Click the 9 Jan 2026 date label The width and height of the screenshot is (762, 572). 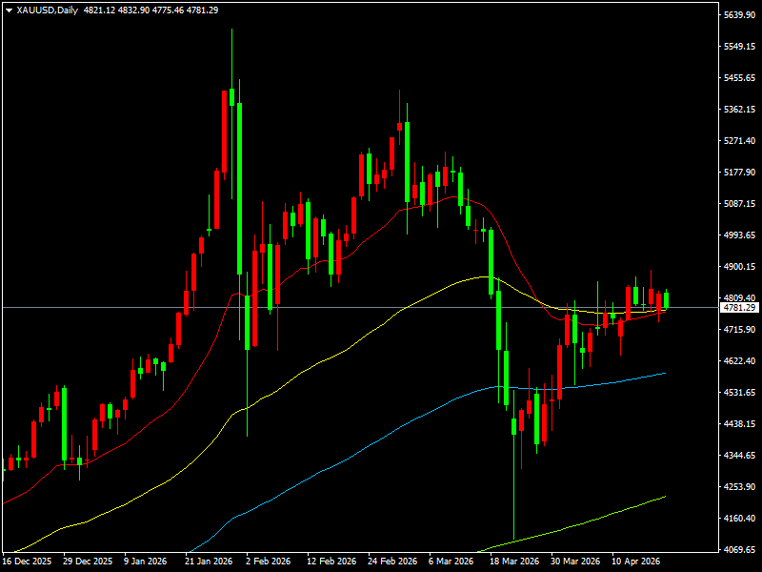[146, 562]
